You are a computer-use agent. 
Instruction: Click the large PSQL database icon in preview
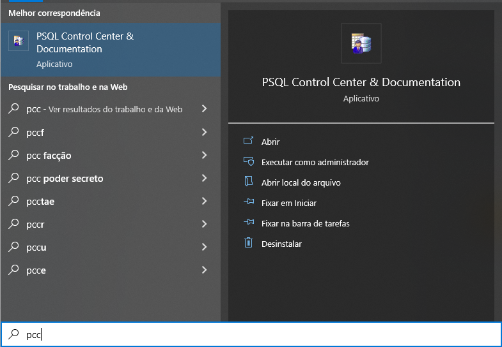coord(361,43)
